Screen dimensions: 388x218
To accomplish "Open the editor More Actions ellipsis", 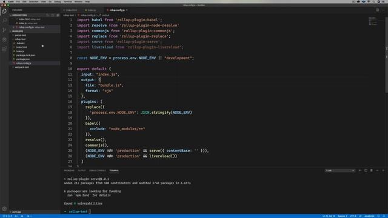I will coord(383,10).
